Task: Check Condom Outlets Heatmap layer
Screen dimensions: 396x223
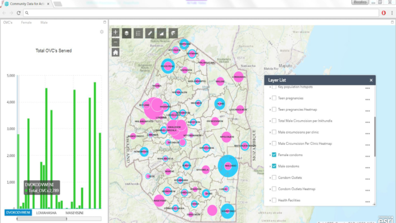Action: (x=274, y=189)
